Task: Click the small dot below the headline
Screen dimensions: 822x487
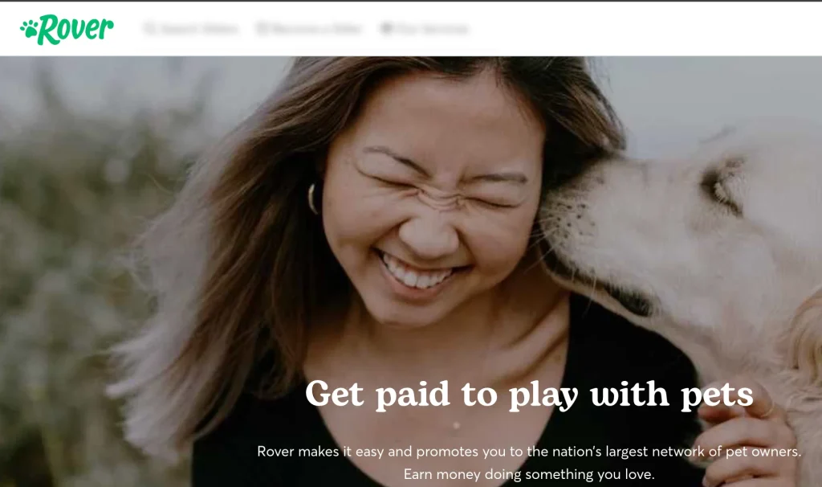Action: 456,426
